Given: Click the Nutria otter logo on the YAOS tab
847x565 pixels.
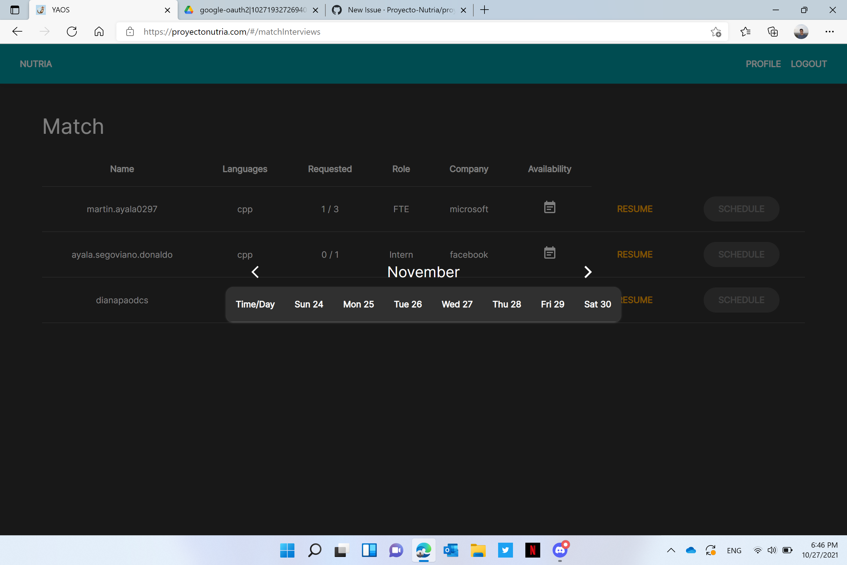Looking at the screenshot, I should [41, 10].
